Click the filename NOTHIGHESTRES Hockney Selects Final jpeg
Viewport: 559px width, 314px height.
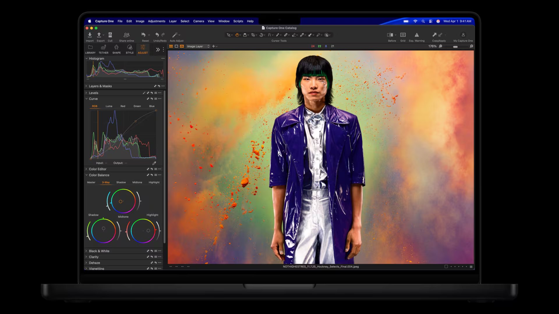pyautogui.click(x=320, y=266)
